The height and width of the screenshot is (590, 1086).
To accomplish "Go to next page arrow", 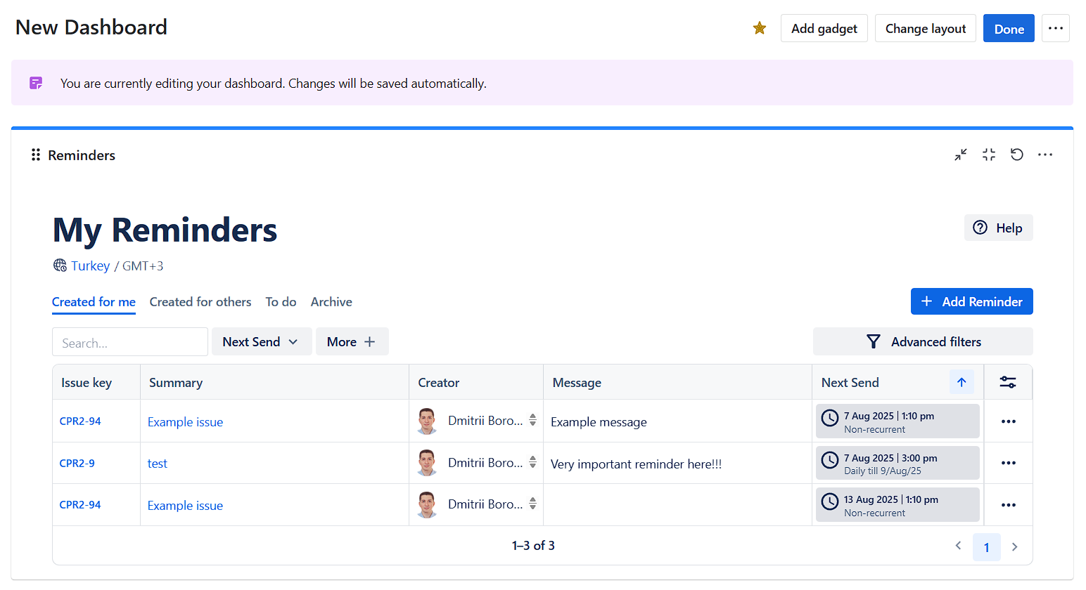I will click(x=1014, y=546).
